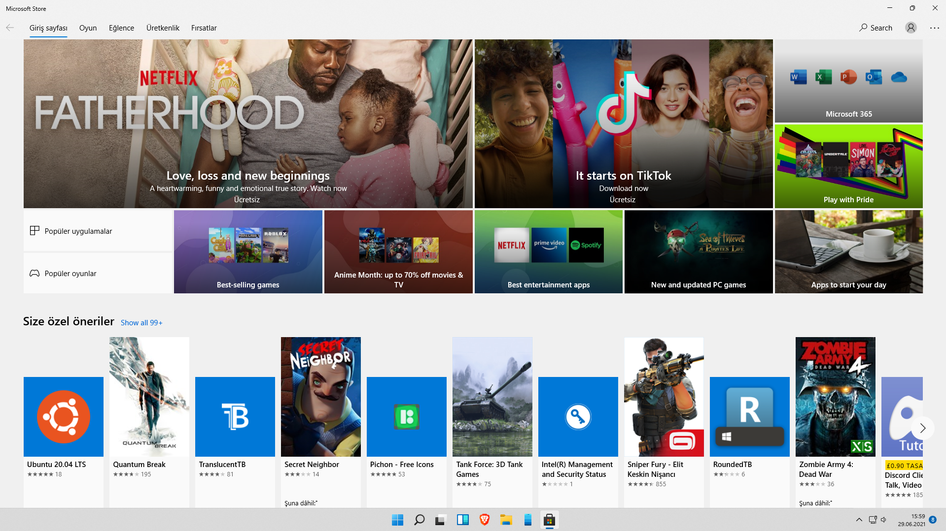Open the Ubuntu 20.04 LTS app icon
946x531 pixels.
(64, 416)
